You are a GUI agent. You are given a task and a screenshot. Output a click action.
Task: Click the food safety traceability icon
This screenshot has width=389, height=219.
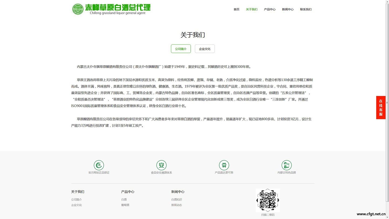point(161,165)
